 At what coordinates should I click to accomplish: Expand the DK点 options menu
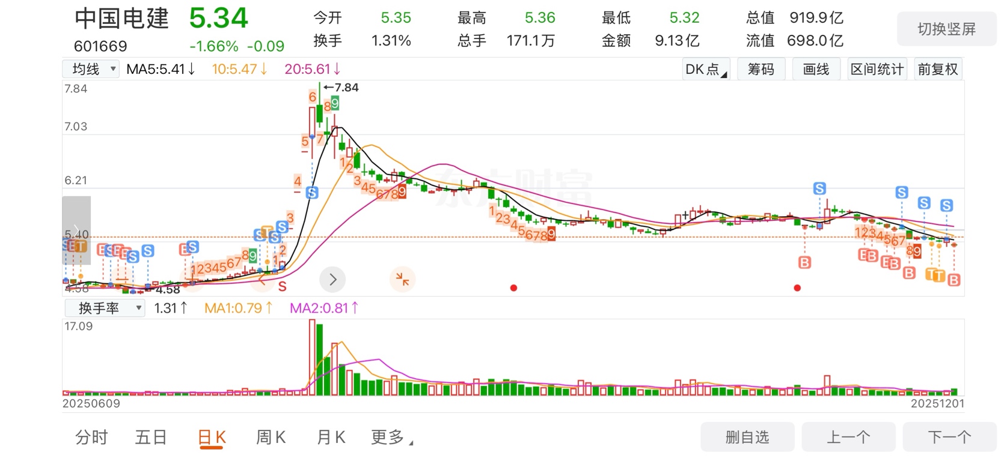(x=706, y=69)
